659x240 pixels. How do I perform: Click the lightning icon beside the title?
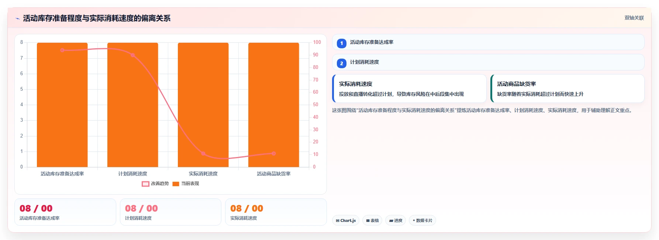pyautogui.click(x=18, y=18)
